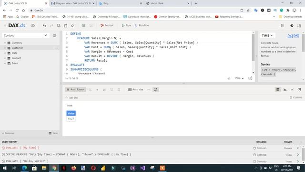The width and height of the screenshot is (305, 172).
Task: Expand the Currency table
Action: click(5, 43)
